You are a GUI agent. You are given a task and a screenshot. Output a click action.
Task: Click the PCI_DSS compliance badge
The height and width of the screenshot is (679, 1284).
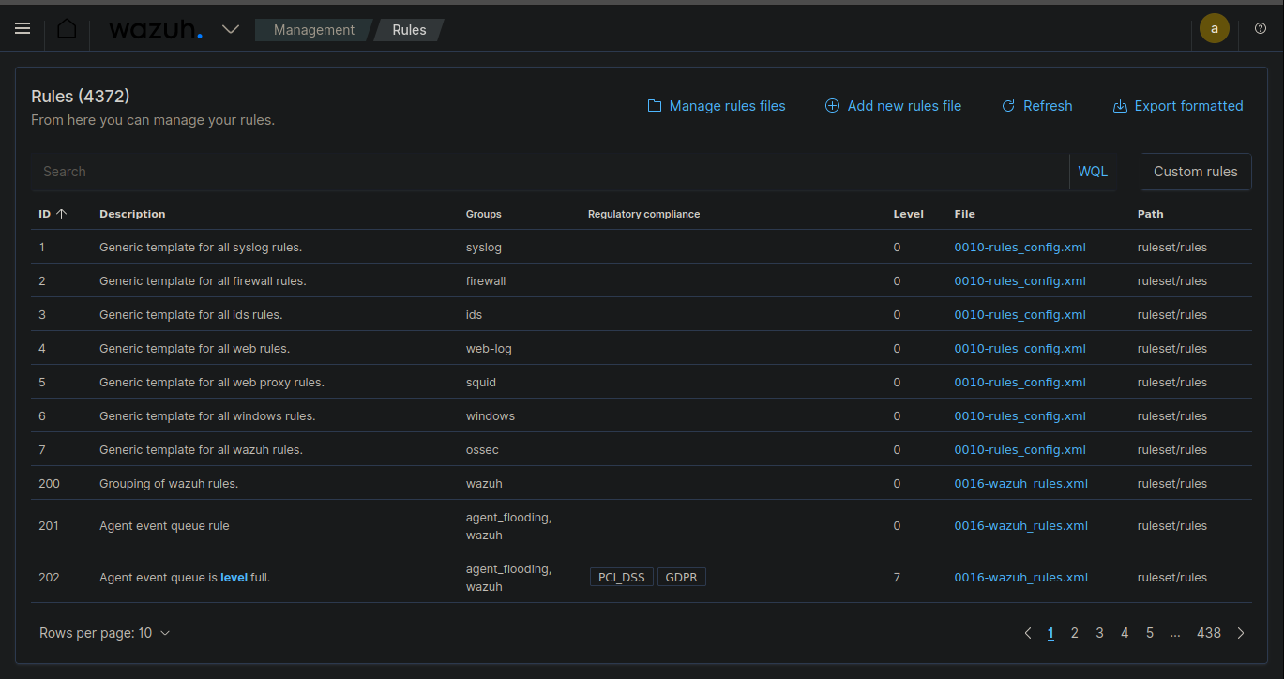tap(622, 578)
